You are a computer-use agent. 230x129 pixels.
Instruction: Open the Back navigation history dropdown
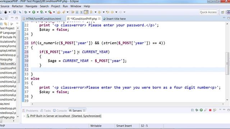(116, 12)
